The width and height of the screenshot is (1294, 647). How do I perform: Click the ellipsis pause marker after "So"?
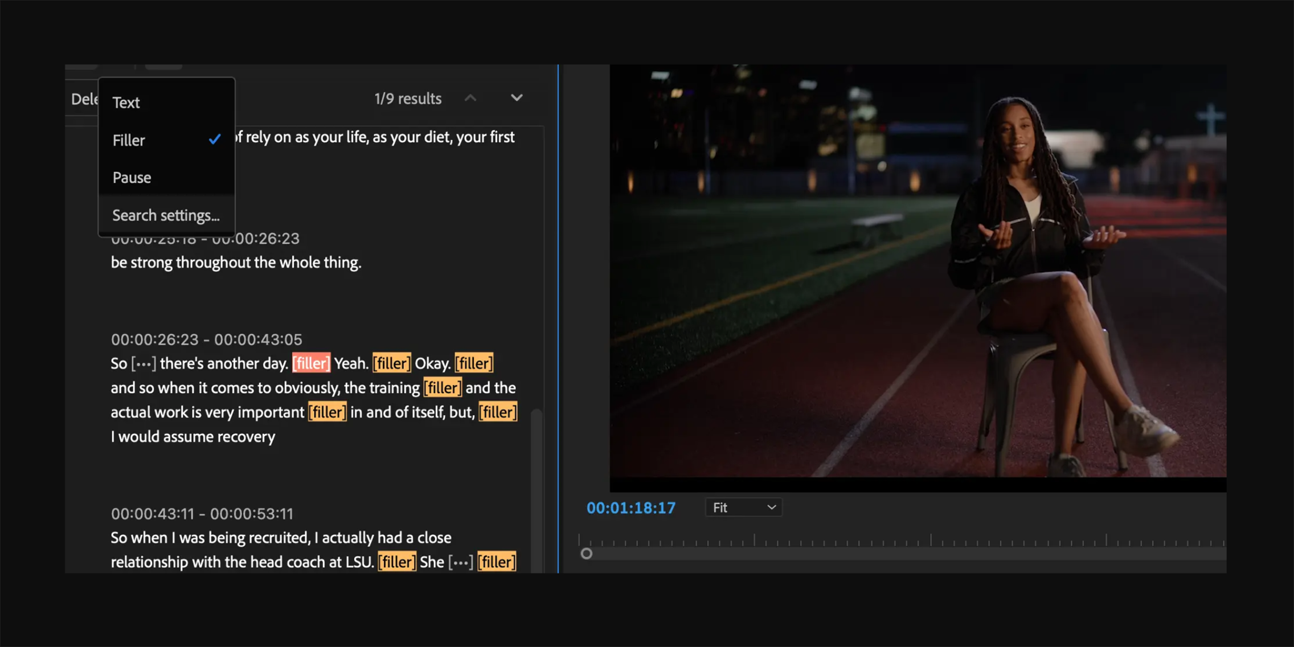(143, 363)
